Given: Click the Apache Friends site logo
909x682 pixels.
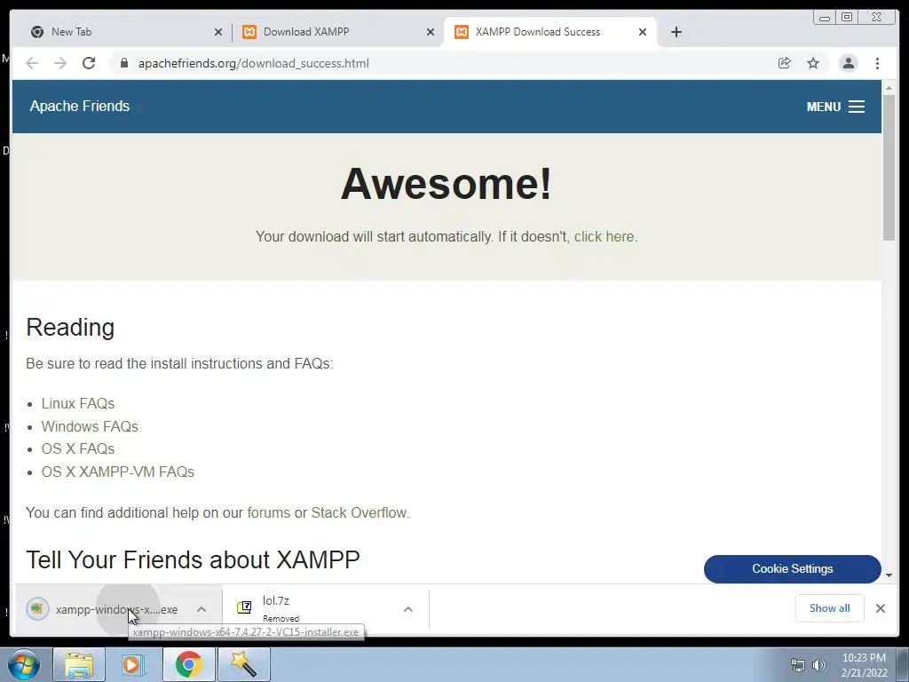Looking at the screenshot, I should click(x=79, y=107).
